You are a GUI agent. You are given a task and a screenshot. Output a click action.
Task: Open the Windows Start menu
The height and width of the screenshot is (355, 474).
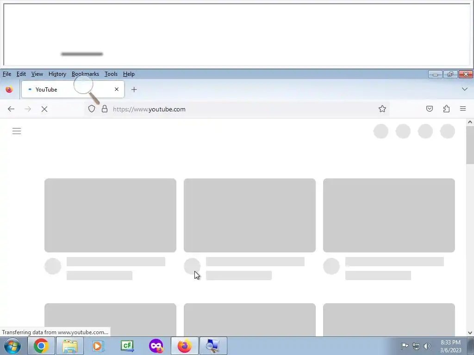click(12, 346)
